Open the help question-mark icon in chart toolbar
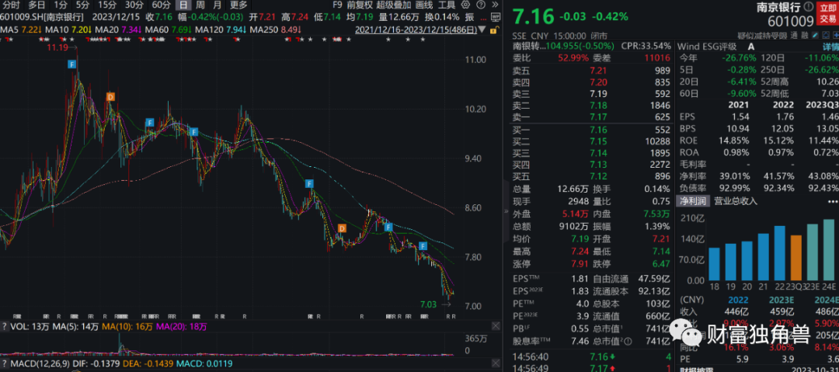 (x=481, y=5)
